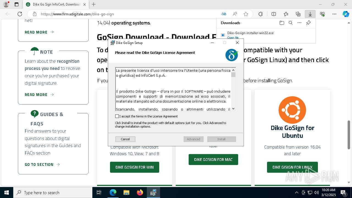Screen dimensions: 352x198
Task: Open network tray icon
Action: 310,193
